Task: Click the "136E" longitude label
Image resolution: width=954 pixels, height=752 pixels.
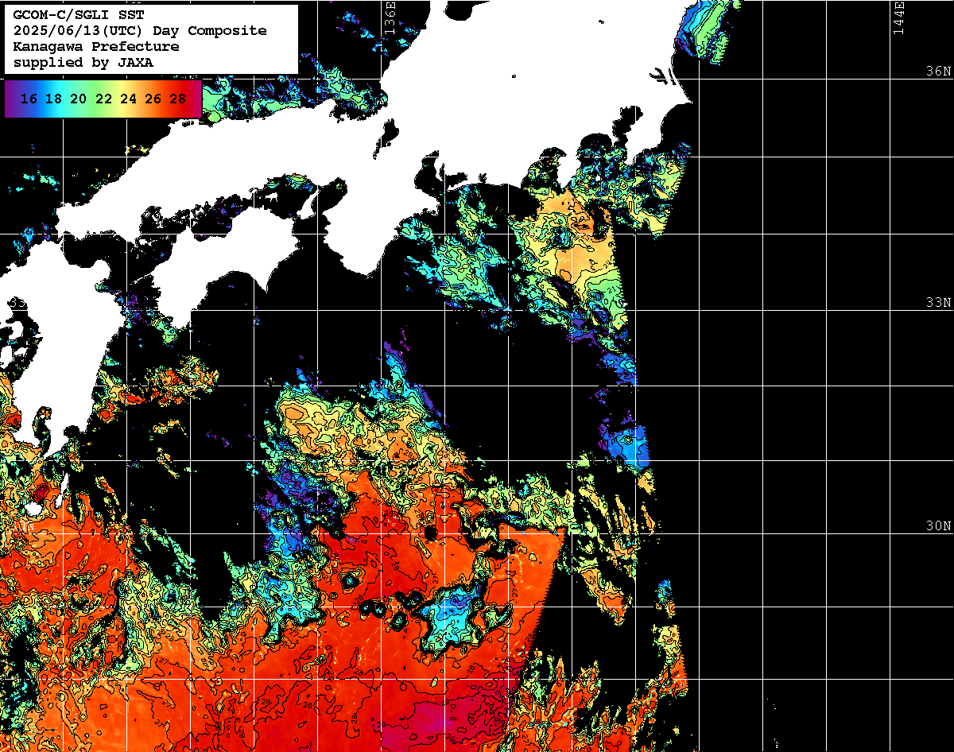Action: (x=389, y=17)
